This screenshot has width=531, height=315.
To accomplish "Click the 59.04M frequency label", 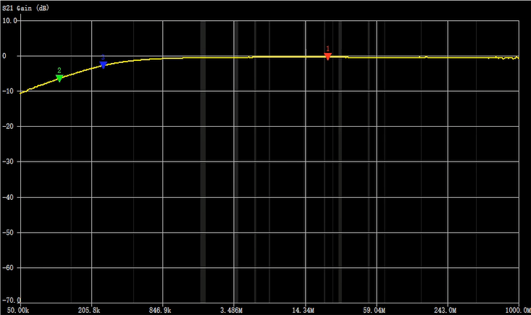I will point(375,310).
